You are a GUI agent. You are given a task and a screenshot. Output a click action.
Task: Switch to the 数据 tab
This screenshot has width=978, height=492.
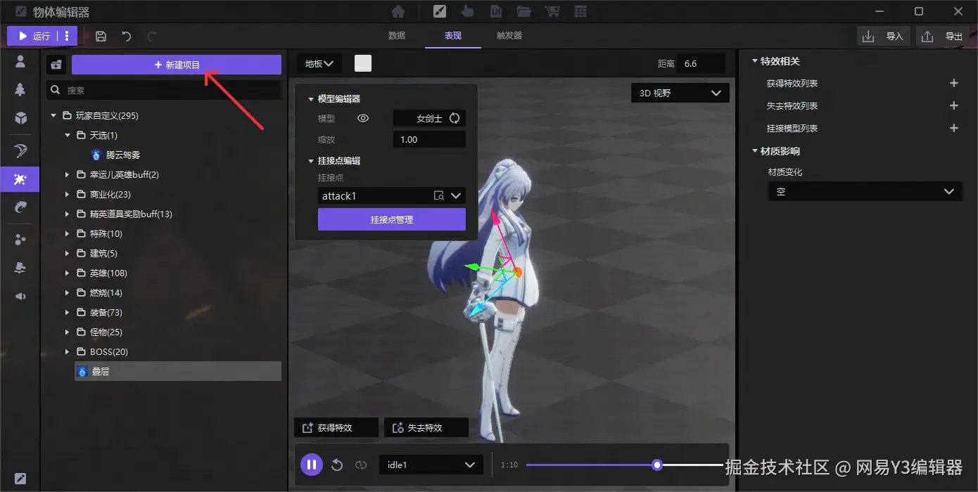[397, 36]
